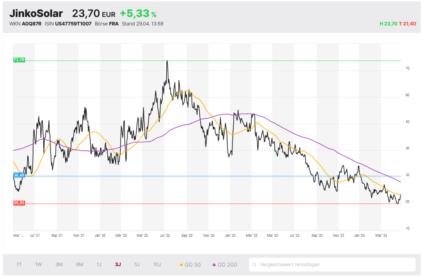Click the blue 30,48 price marker
421x276 pixels.
(19, 175)
